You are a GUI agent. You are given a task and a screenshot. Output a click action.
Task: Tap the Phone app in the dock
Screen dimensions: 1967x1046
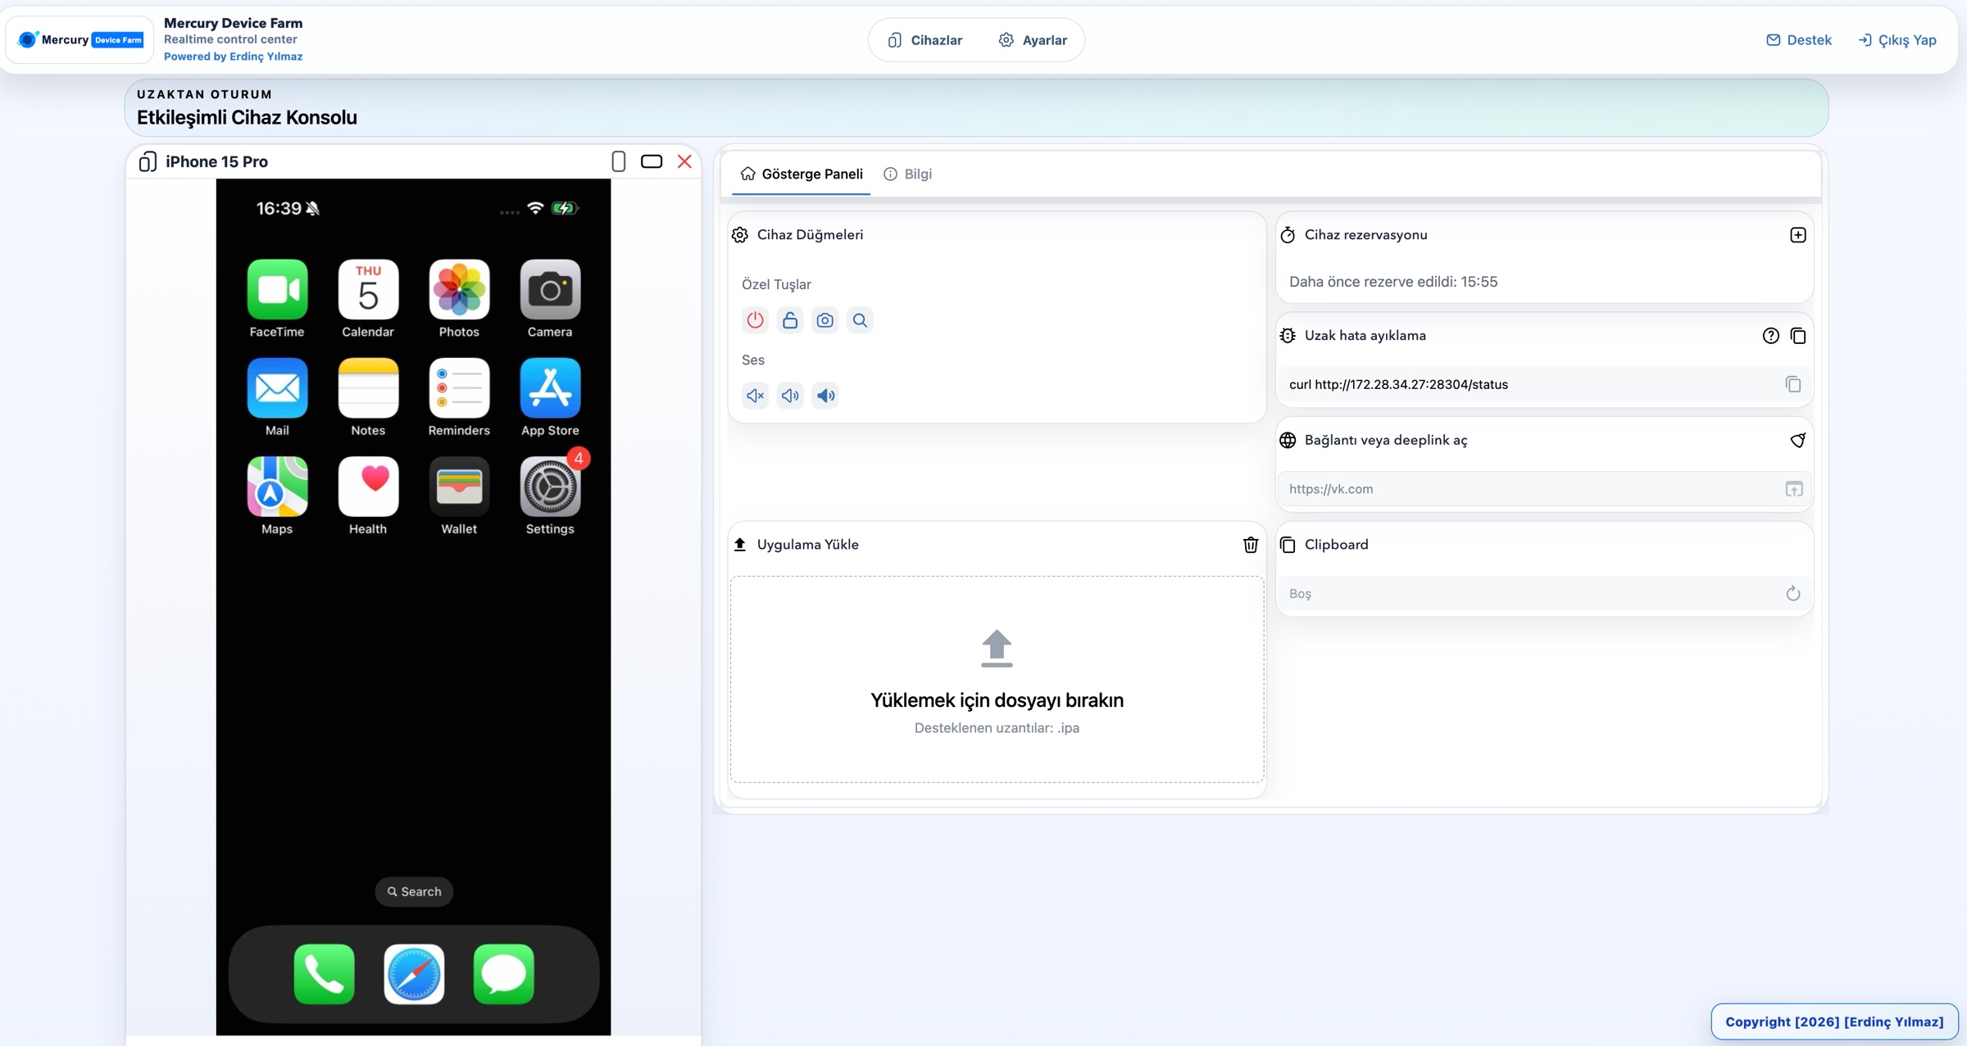coord(324,974)
